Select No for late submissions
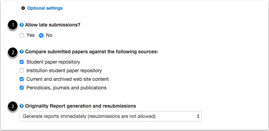Screen dimensions: 269x131 point(41,36)
